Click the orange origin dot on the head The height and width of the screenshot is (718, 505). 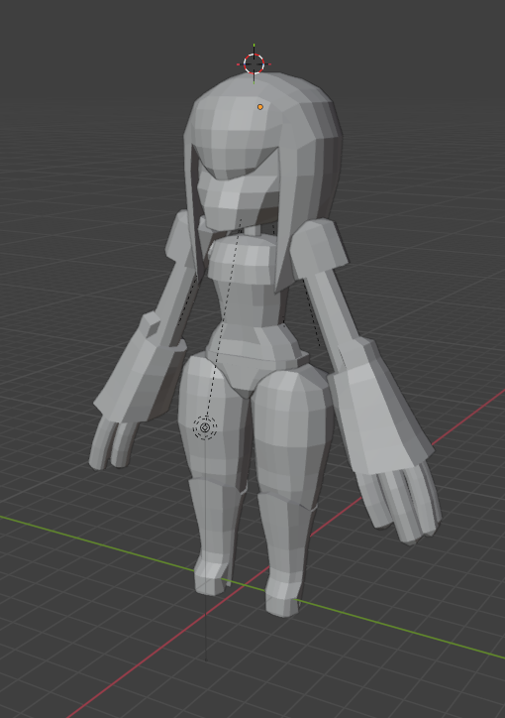click(x=260, y=107)
